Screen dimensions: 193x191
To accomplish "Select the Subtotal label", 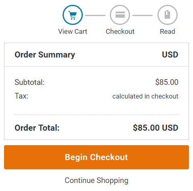I will [29, 82].
